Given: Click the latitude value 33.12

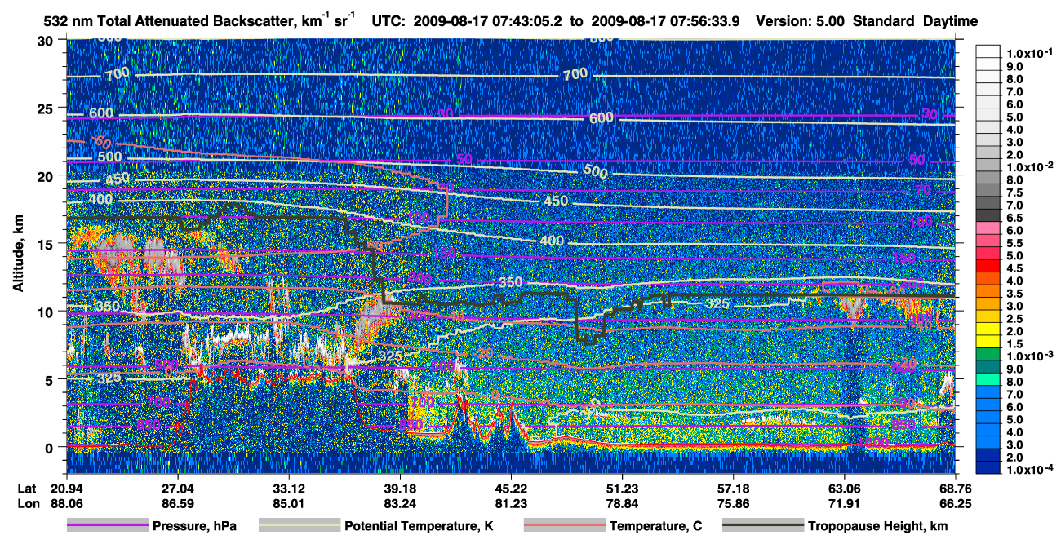Looking at the screenshot, I should point(288,489).
